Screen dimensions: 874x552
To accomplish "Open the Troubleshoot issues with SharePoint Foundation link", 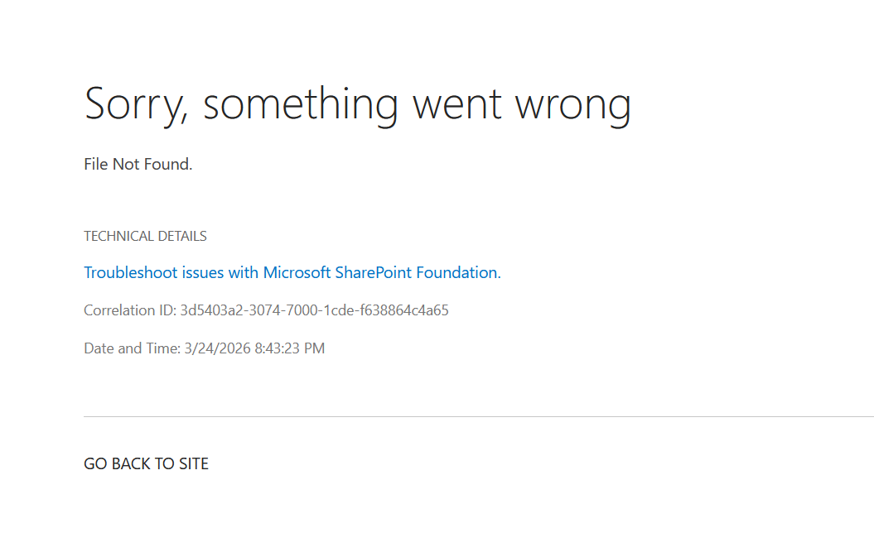I will [292, 272].
